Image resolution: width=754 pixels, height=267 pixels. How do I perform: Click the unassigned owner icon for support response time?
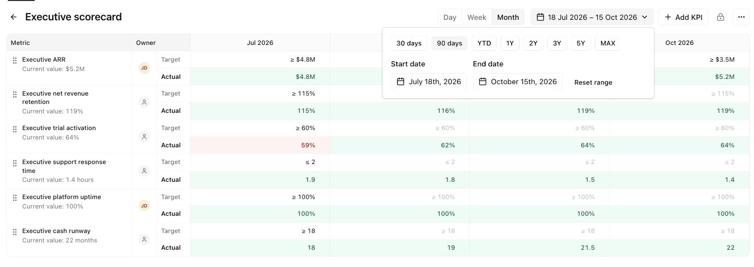click(x=144, y=171)
